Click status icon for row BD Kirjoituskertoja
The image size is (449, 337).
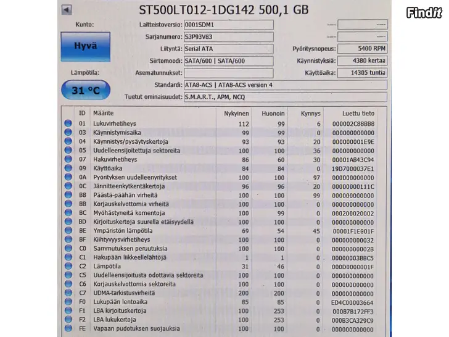(68, 221)
